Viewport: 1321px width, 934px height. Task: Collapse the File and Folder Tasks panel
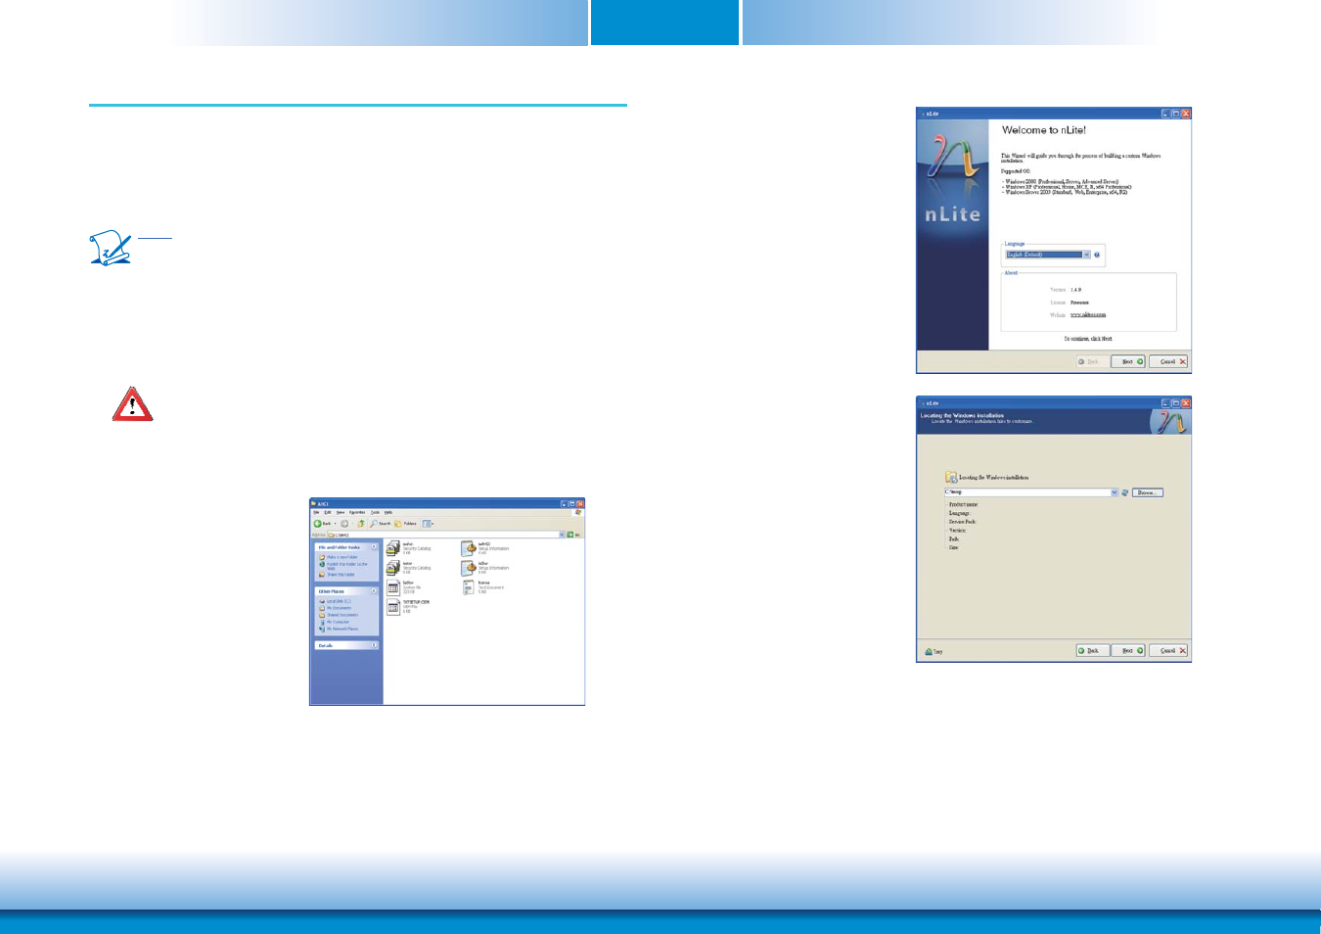[374, 546]
